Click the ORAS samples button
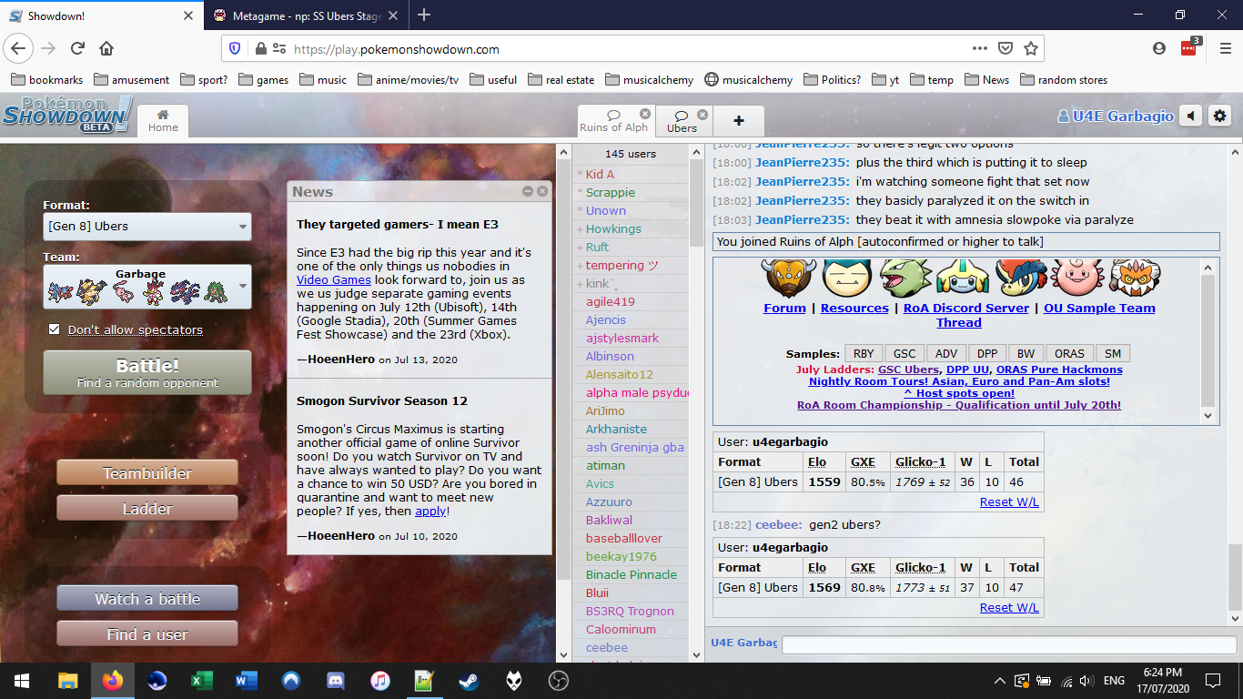Image resolution: width=1243 pixels, height=699 pixels. (x=1069, y=354)
